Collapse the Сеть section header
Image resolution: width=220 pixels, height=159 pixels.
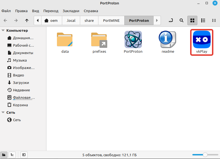point(3,112)
